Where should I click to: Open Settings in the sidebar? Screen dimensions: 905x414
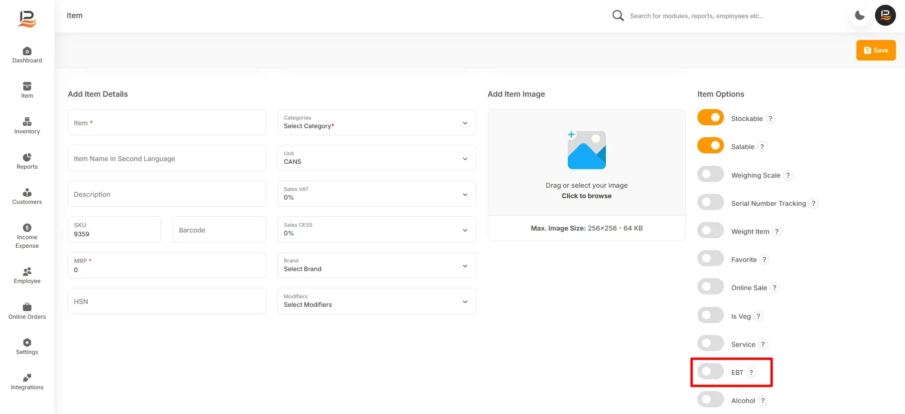coord(27,346)
